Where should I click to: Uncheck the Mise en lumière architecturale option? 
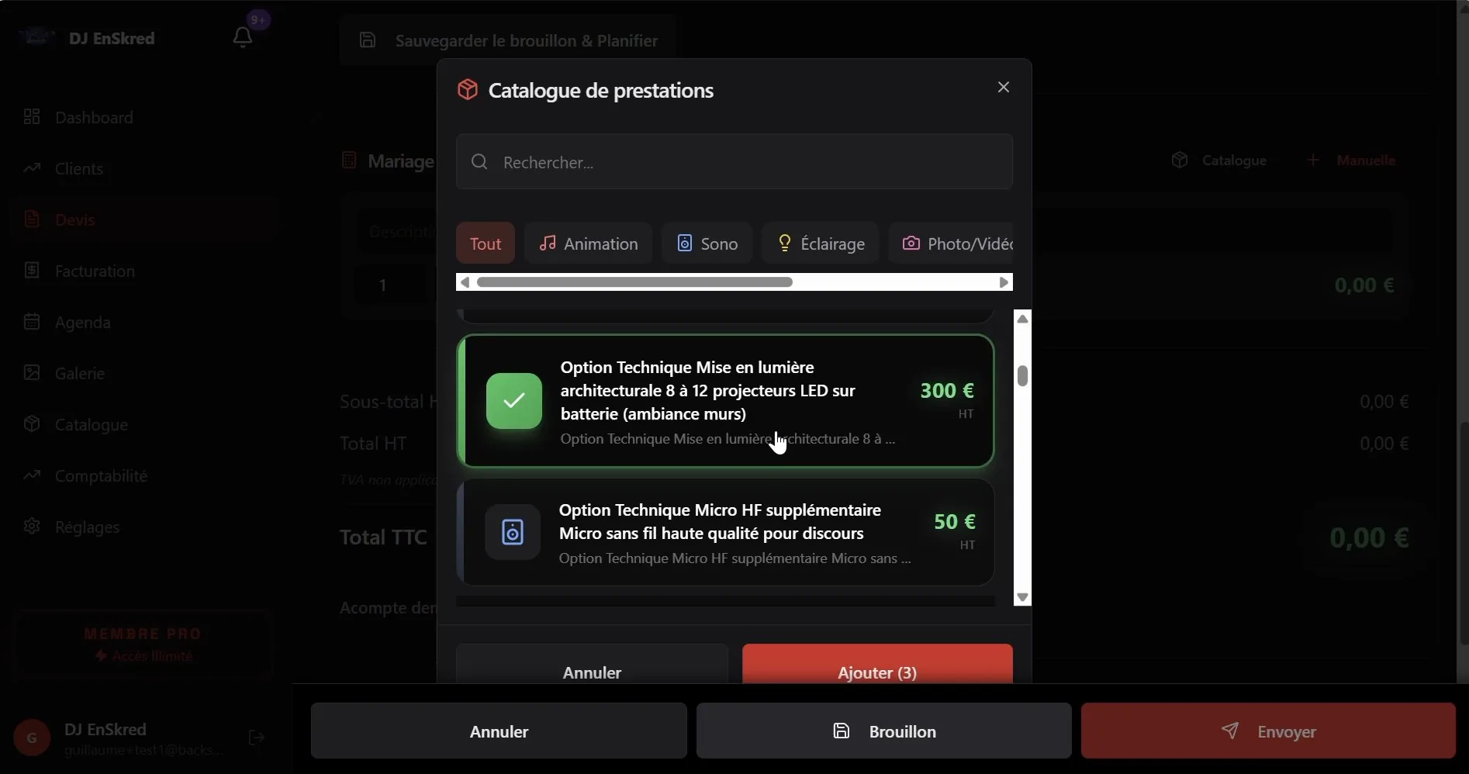click(x=514, y=401)
